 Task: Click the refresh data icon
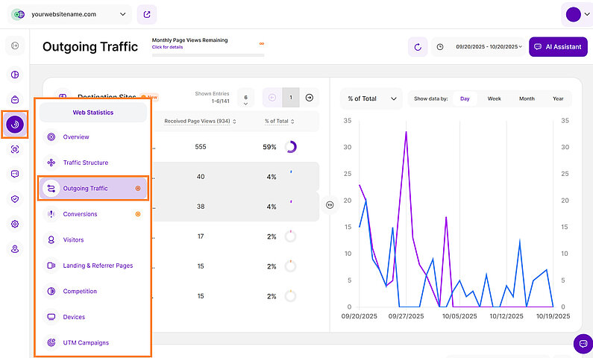pos(418,47)
